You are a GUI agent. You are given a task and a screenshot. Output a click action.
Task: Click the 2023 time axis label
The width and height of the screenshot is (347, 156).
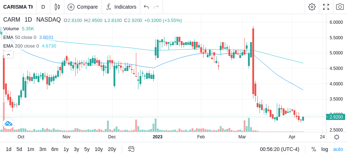(158, 137)
